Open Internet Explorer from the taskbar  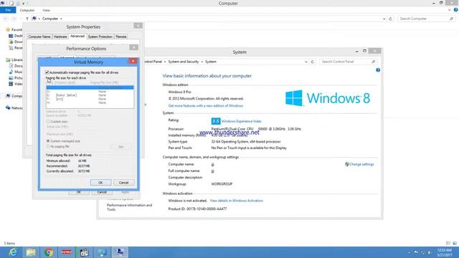(x=13, y=252)
